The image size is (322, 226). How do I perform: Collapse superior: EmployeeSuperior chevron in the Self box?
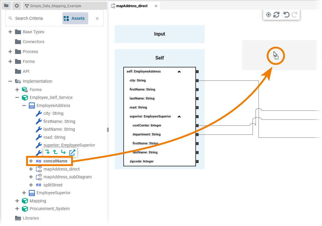click(x=179, y=117)
